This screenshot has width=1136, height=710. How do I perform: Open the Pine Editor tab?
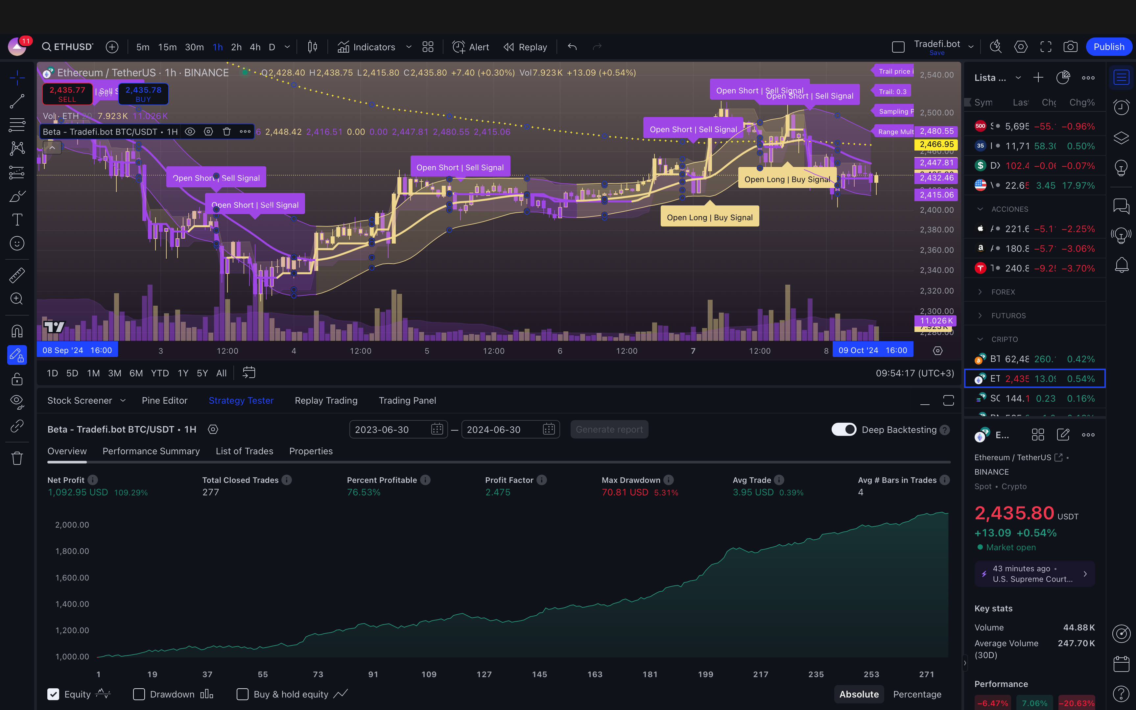coord(164,401)
